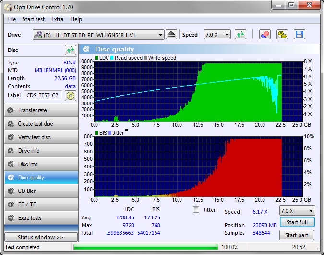Click the refresh speed icon
The image size is (324, 255).
[240, 35]
